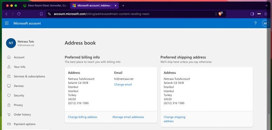Open the Security section
The width and height of the screenshot is (272, 130).
point(19,96)
